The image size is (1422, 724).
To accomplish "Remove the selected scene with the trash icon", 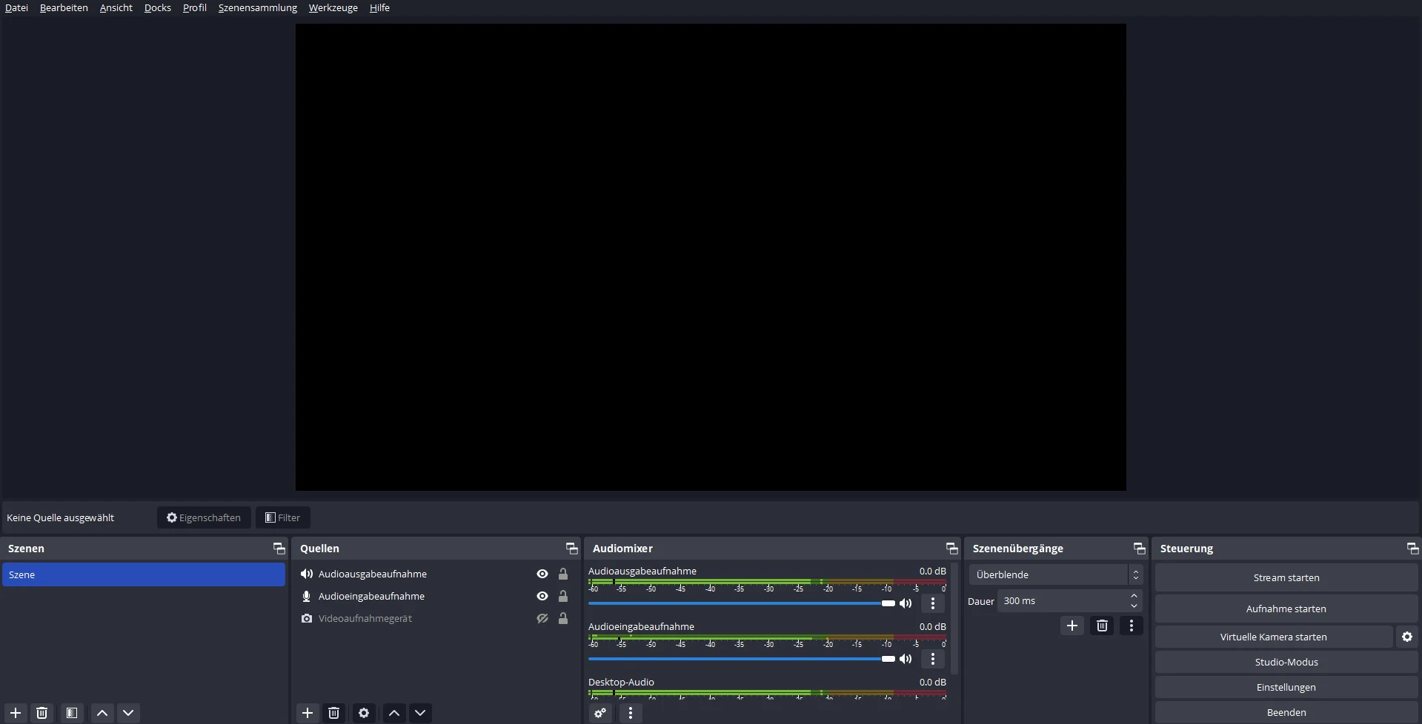I will pos(42,713).
